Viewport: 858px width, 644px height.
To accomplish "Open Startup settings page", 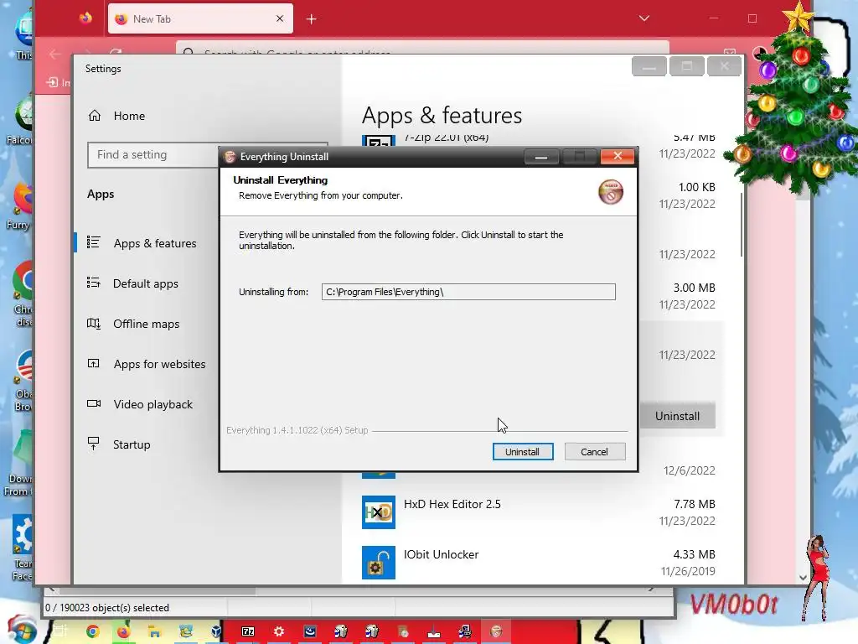I will point(132,444).
